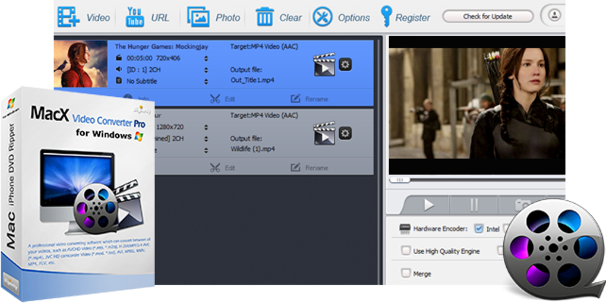Click the Hardware Encoder chip icon
606x303 pixels.
point(405,228)
